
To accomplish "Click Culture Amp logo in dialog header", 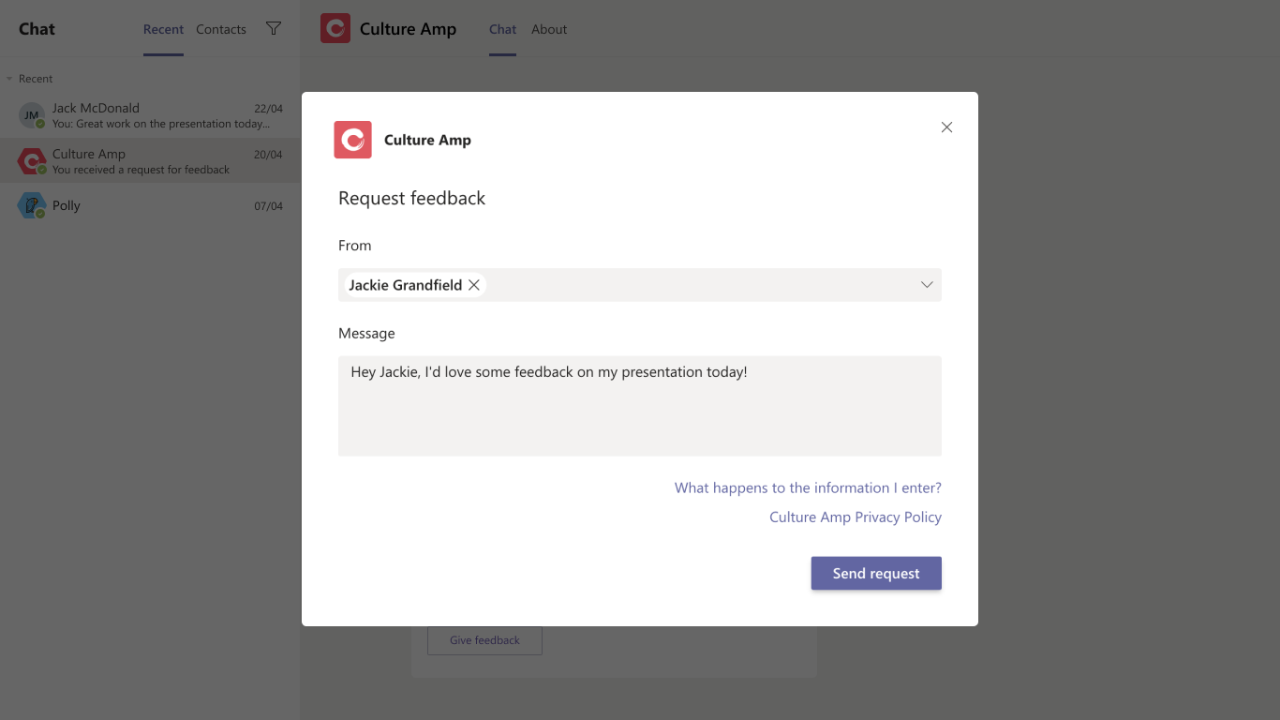I will coord(352,140).
